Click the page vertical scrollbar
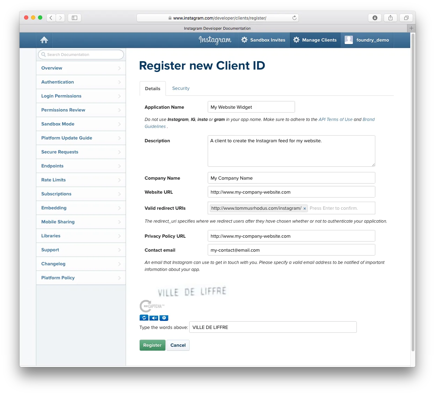Screen dimensions: 435x395 click(413, 192)
